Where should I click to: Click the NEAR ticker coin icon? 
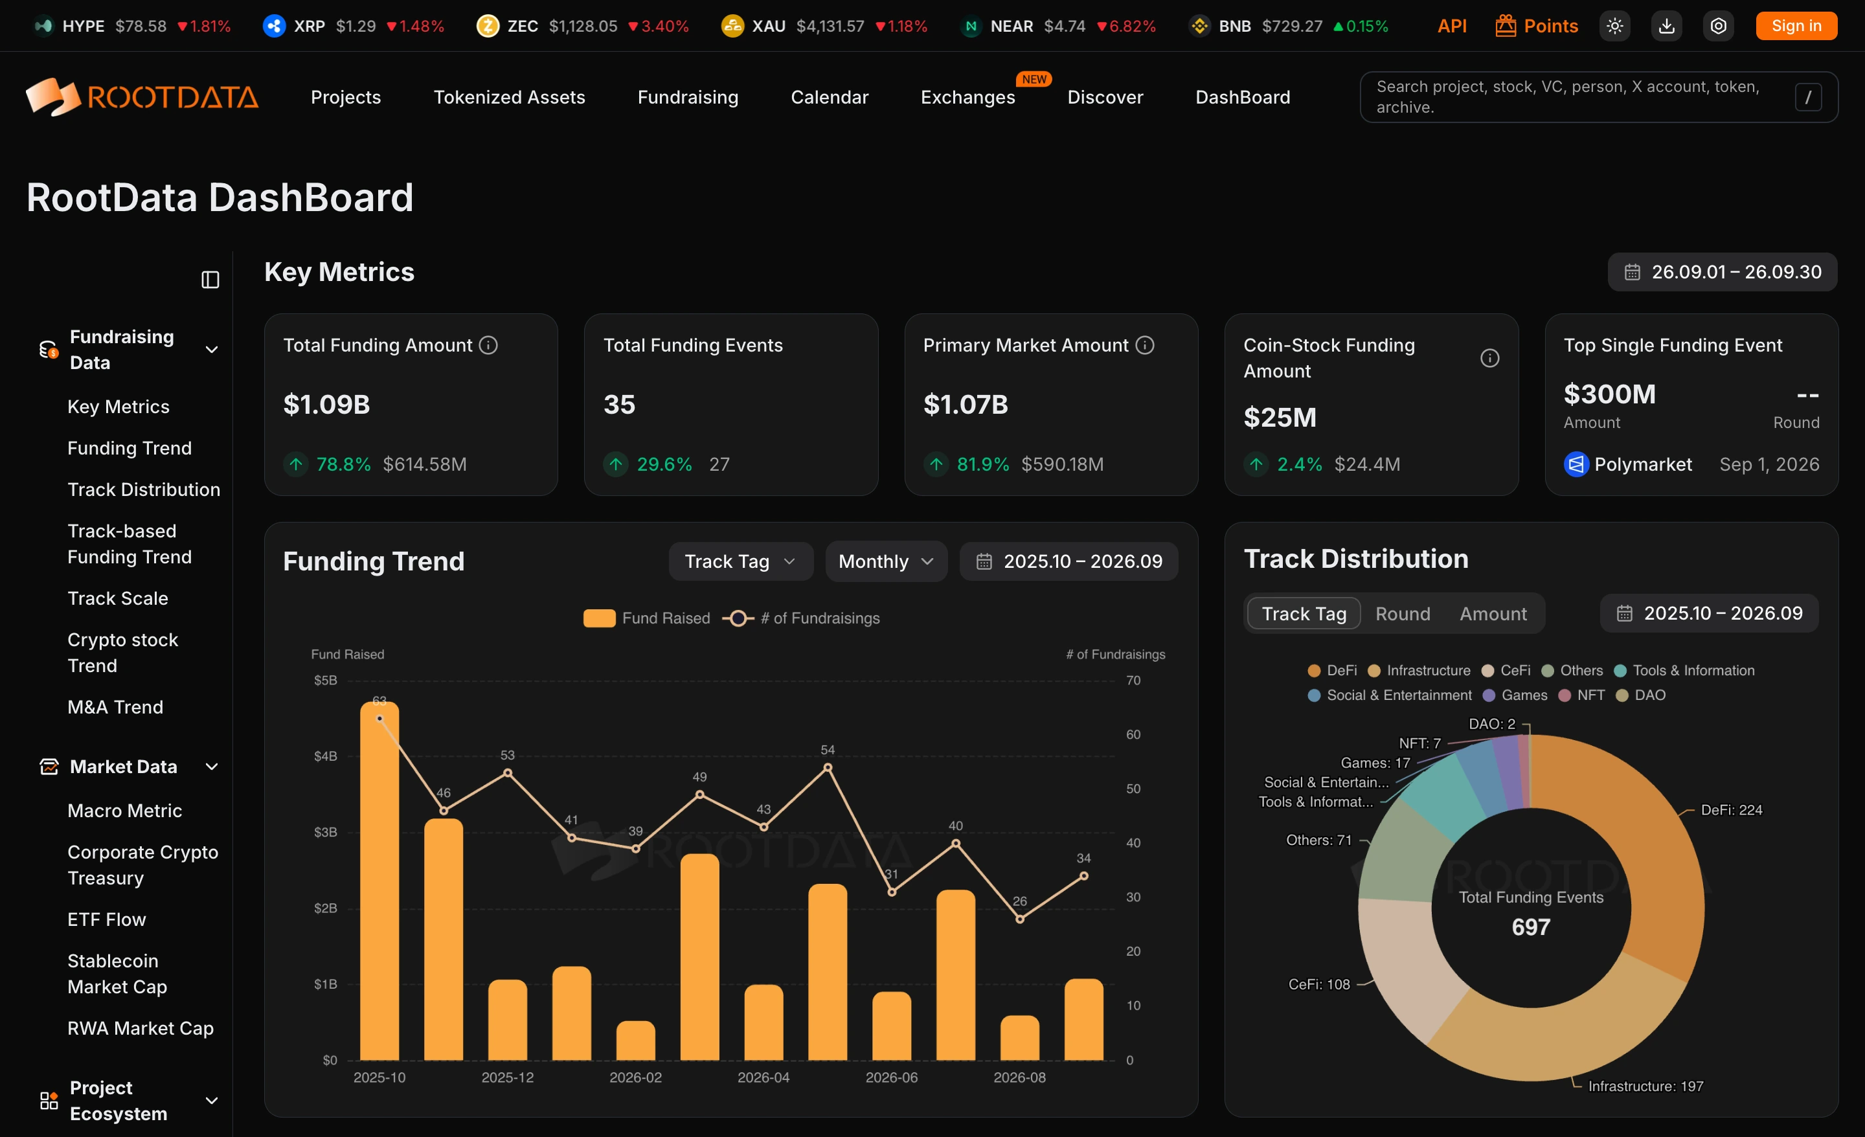point(970,26)
